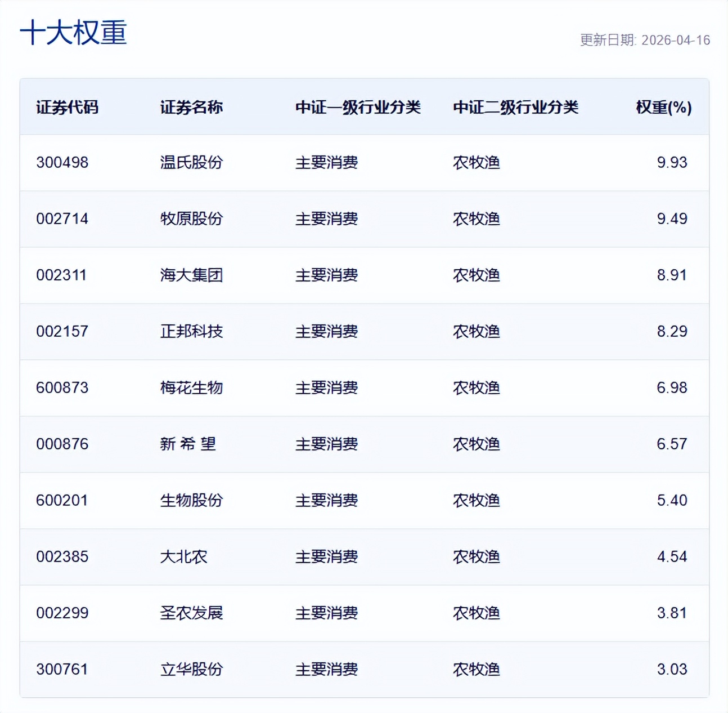The image size is (728, 713).
Task: Select '主要消费' in the 圣农发展 row
Action: tap(326, 613)
